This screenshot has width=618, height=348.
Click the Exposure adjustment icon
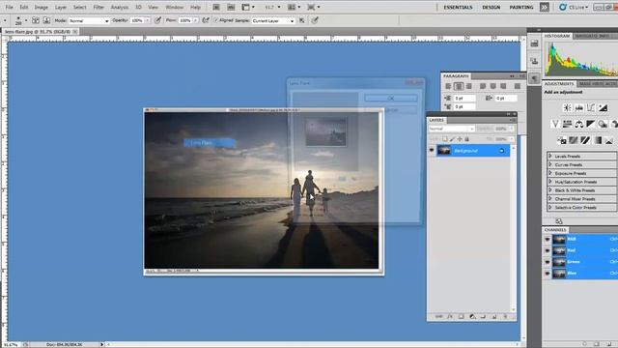click(603, 107)
